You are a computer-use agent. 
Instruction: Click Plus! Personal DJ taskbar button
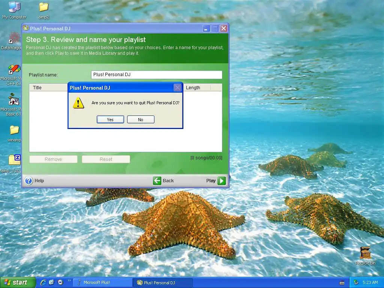(163, 283)
